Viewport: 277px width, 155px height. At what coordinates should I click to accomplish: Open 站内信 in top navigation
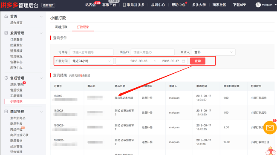pyautogui.click(x=90, y=5)
